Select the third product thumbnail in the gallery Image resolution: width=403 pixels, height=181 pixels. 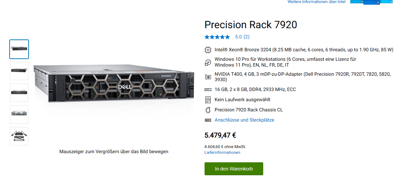19,92
